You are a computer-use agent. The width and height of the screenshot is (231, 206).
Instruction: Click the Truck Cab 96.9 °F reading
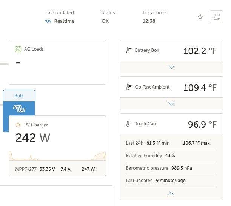tap(202, 124)
